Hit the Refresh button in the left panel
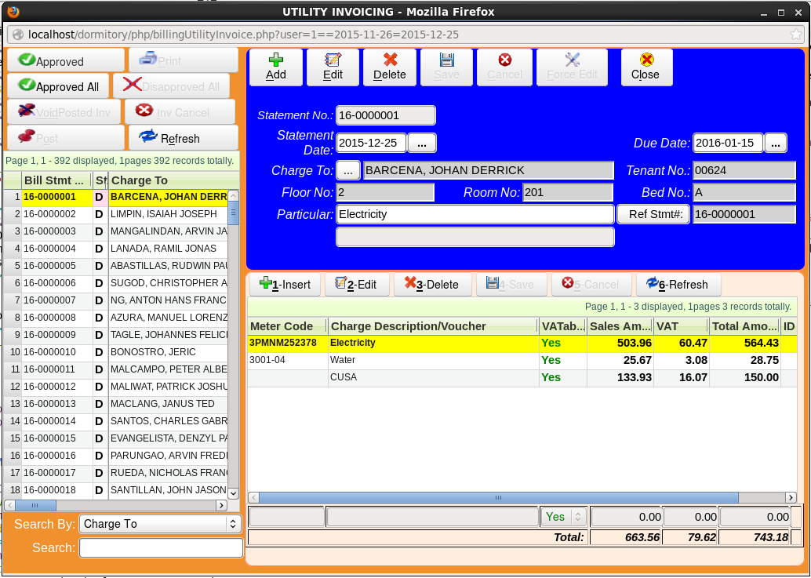The image size is (811, 578). (182, 138)
